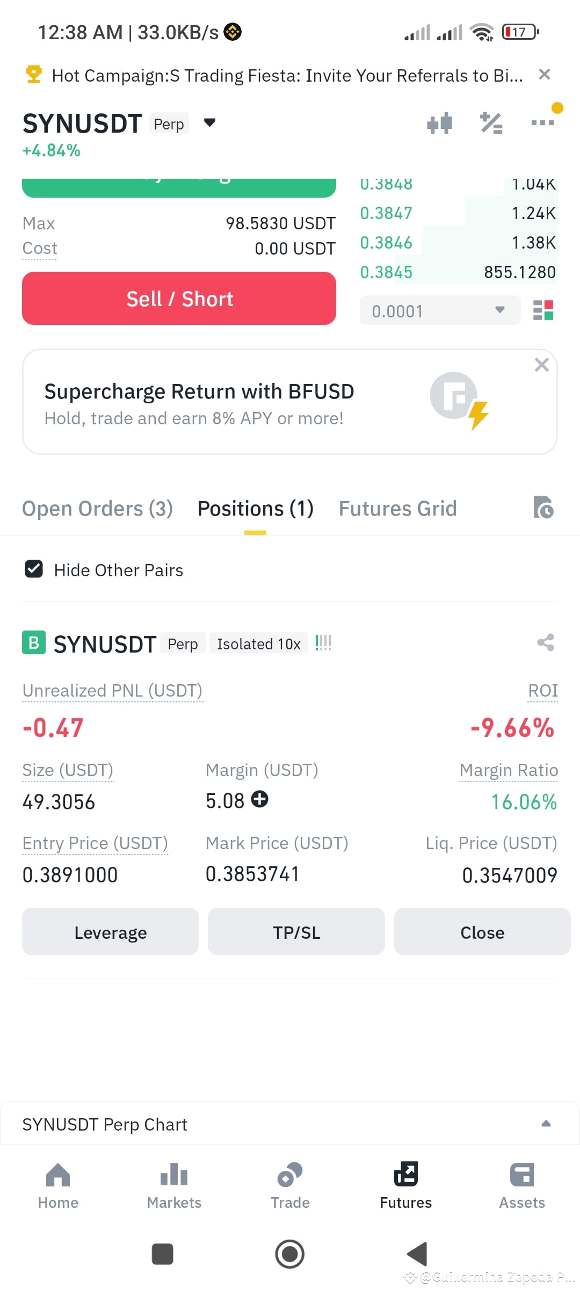Share the SYNUSDT position
This screenshot has width=580, height=1289.
pyautogui.click(x=546, y=642)
